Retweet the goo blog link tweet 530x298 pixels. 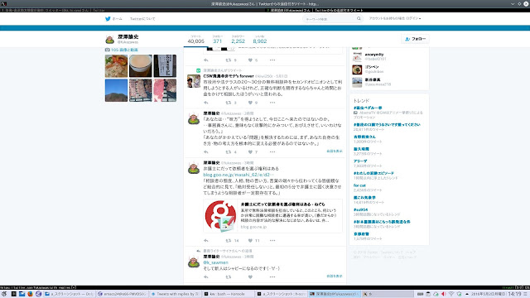click(229, 241)
